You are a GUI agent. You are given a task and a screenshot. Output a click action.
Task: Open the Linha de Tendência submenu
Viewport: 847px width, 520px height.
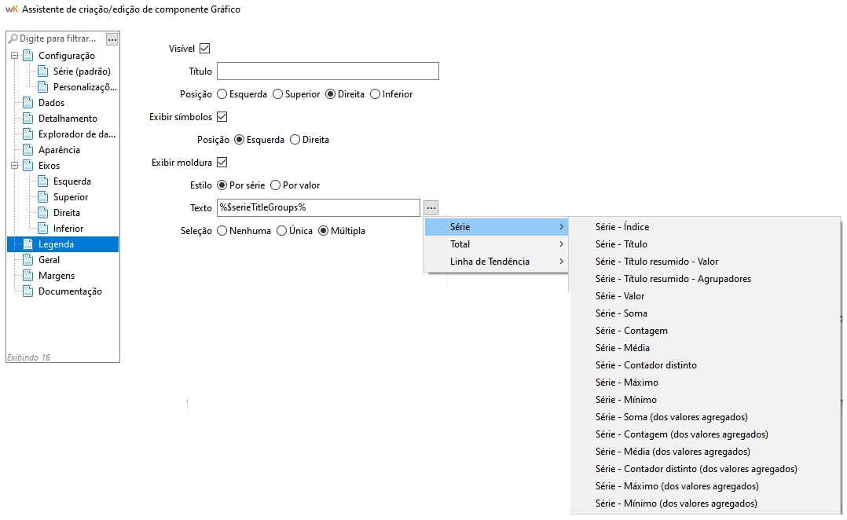tap(495, 262)
